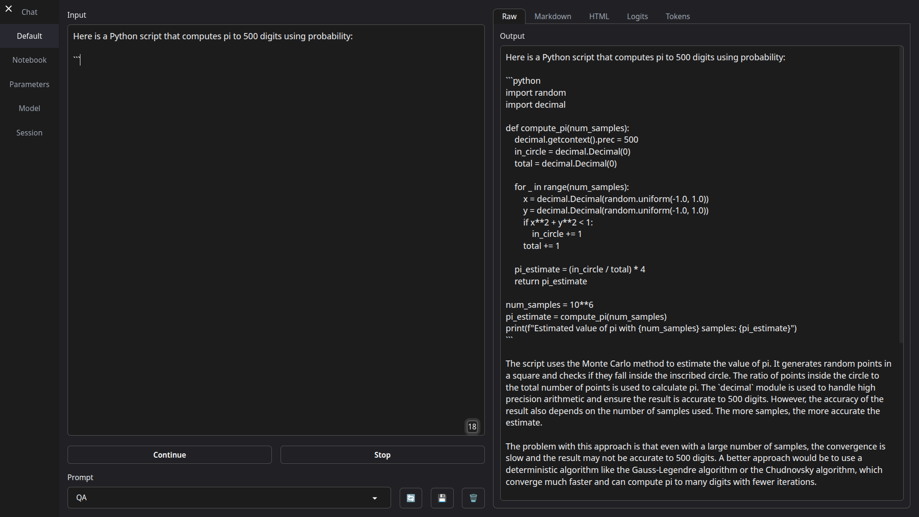Open the Parameters section in sidebar
The height and width of the screenshot is (517, 919).
coord(29,84)
